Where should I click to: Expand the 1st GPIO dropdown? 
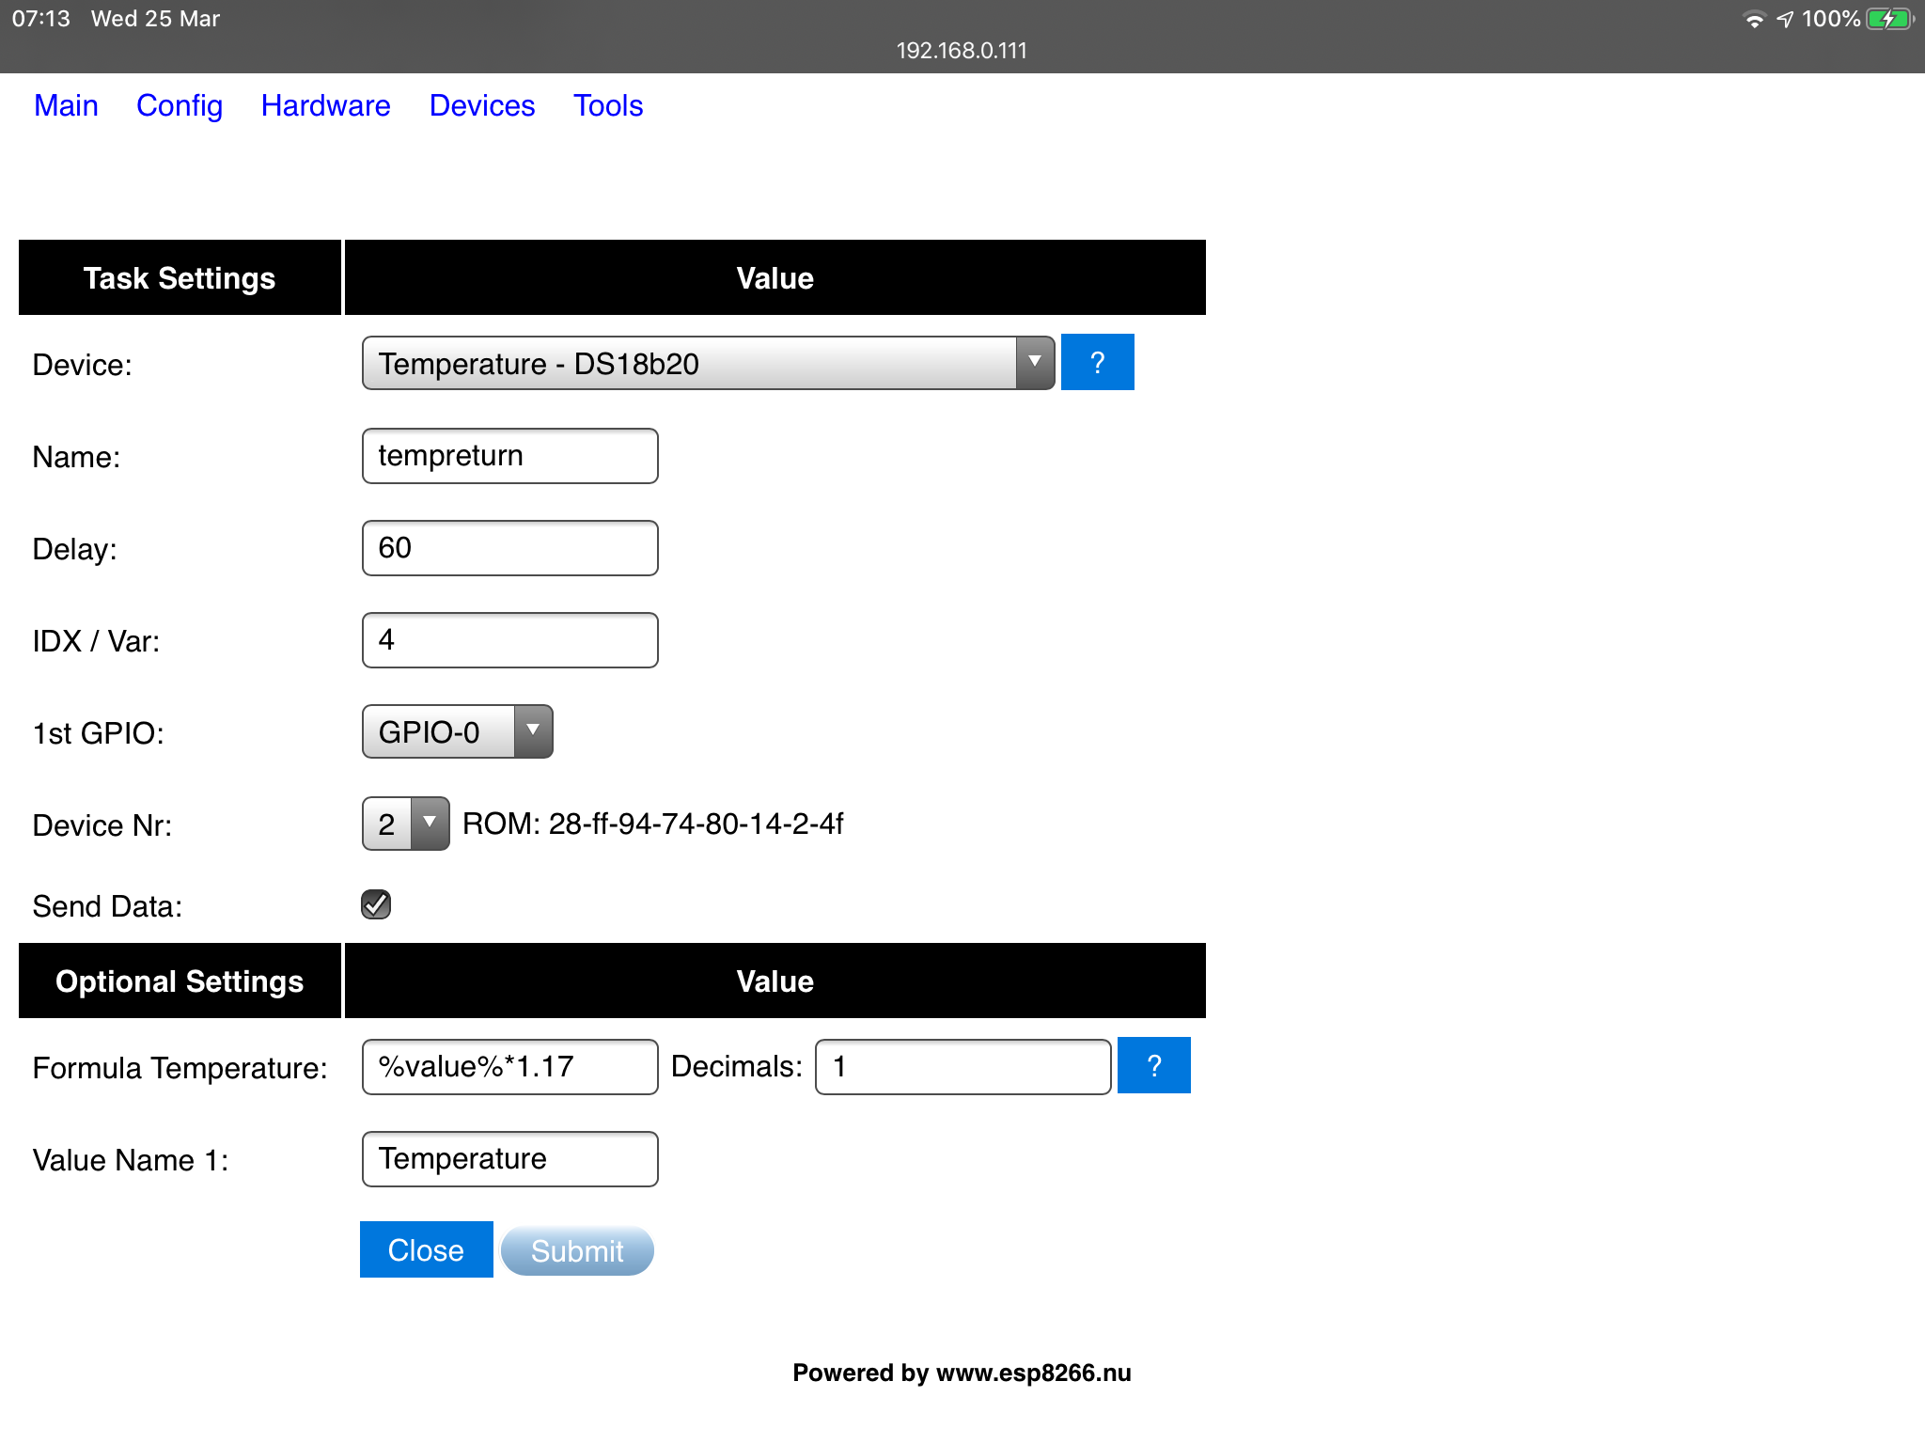pos(457,731)
